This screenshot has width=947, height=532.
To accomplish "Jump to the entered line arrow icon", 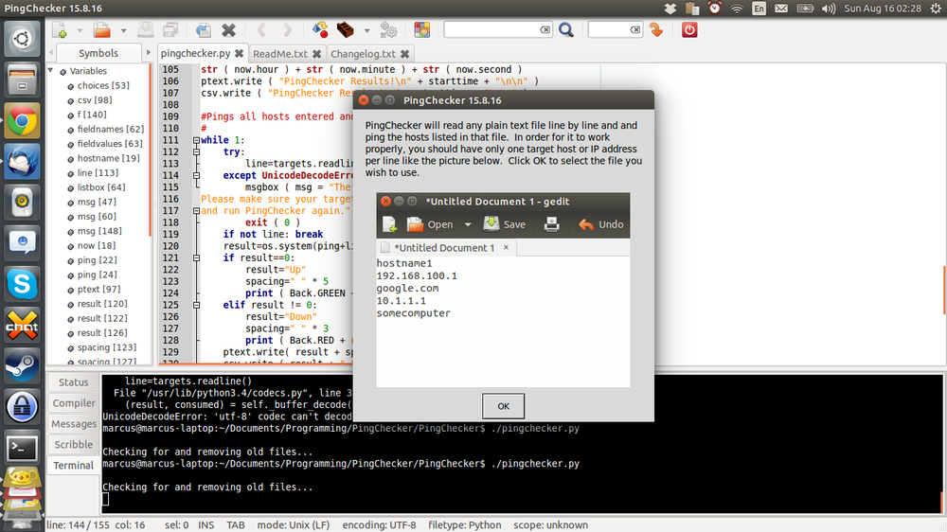I will [656, 29].
